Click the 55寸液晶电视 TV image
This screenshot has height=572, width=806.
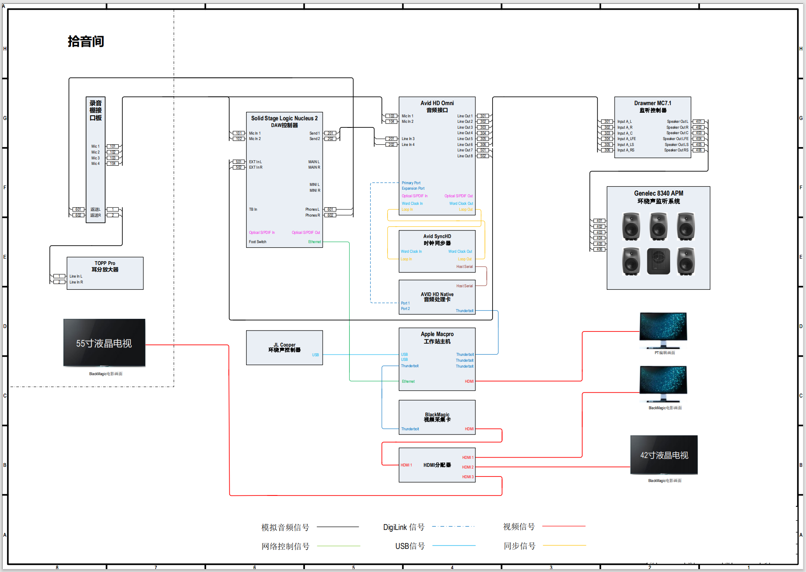pyautogui.click(x=104, y=342)
